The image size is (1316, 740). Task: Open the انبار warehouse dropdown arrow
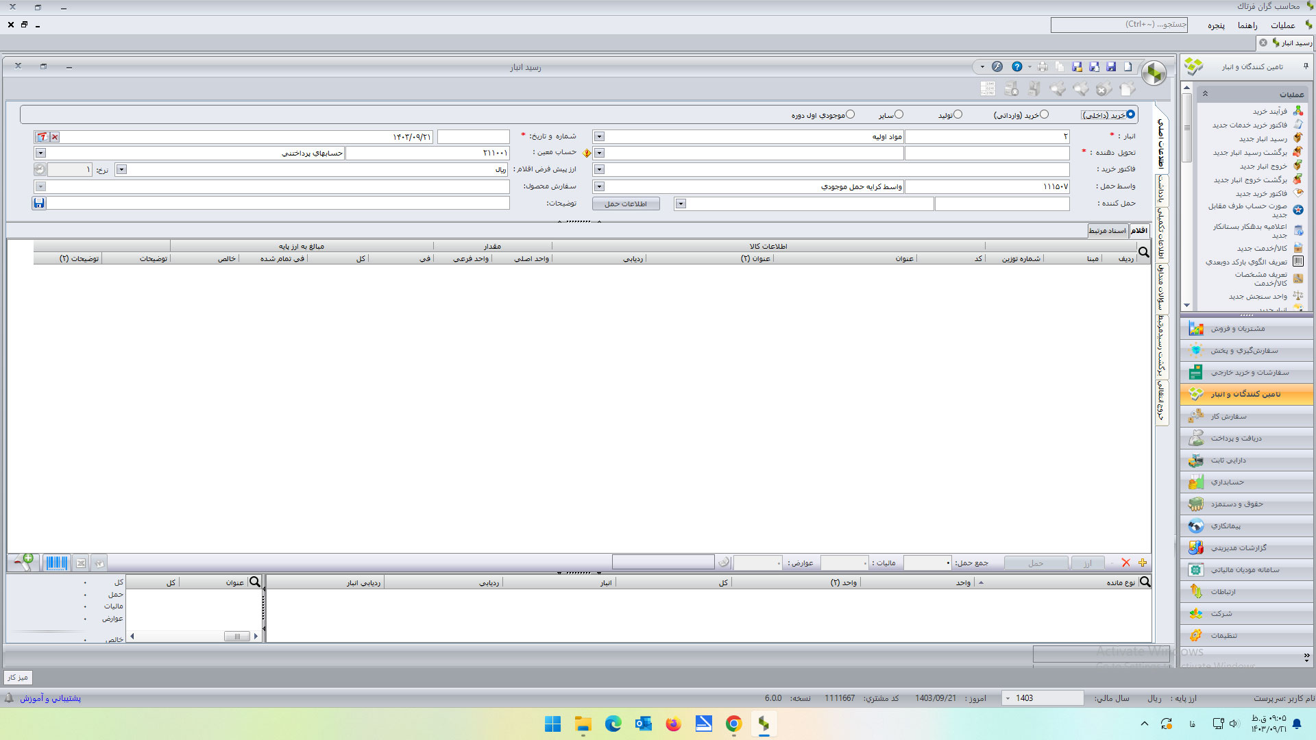pos(599,137)
